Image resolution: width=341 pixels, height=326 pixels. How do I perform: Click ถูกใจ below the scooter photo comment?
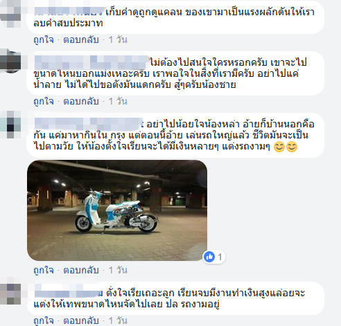(44, 270)
